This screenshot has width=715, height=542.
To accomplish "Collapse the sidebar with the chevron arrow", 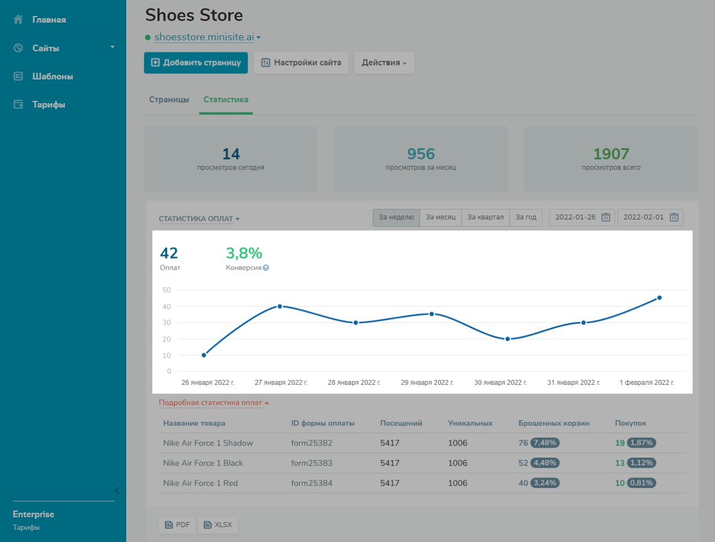I will pos(117,490).
